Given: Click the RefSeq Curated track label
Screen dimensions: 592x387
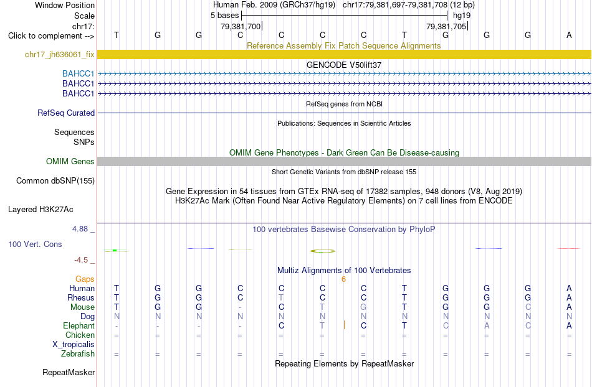Looking at the screenshot, I should click(66, 113).
